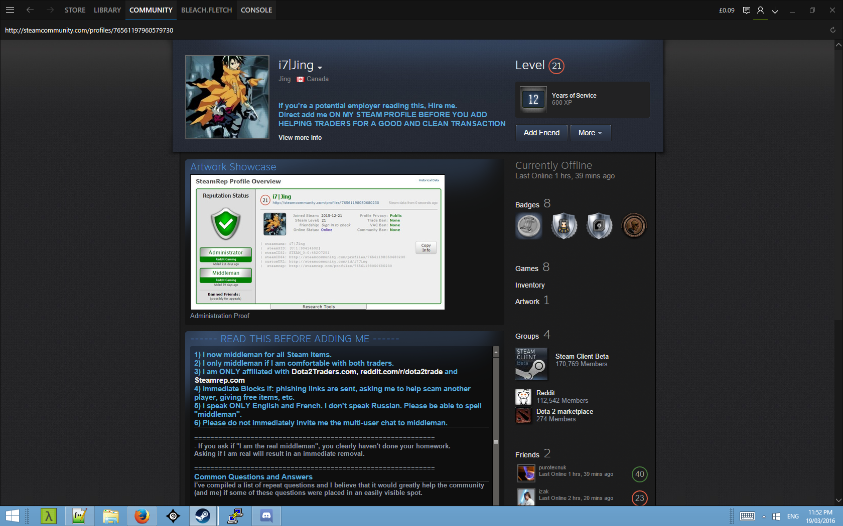Click the ENG language indicator

coord(793,516)
